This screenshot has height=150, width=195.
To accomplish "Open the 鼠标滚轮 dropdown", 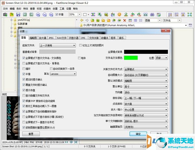I will tap(146, 98).
